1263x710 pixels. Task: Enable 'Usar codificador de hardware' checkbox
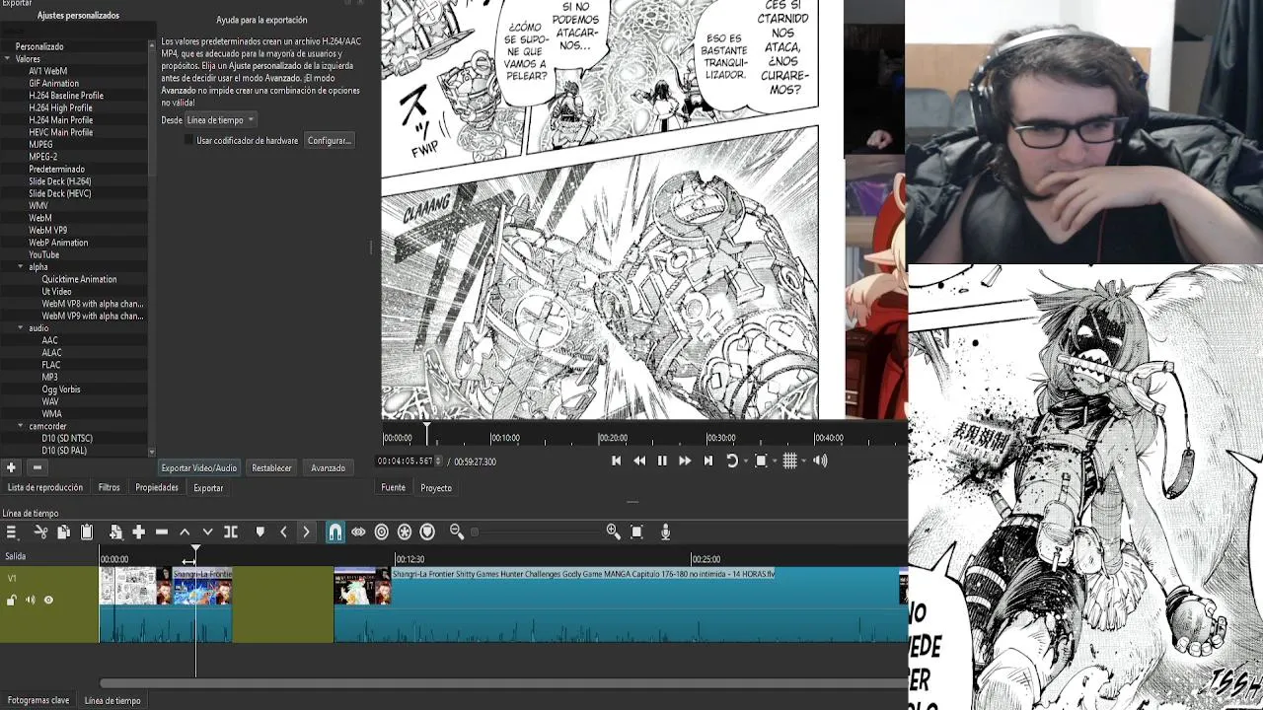pos(189,140)
